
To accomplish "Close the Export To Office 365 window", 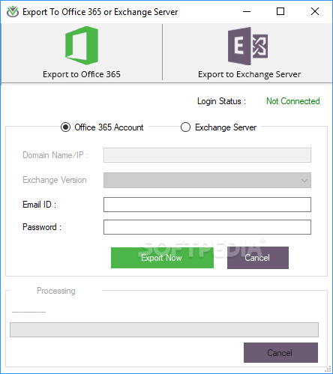I will pyautogui.click(x=315, y=11).
